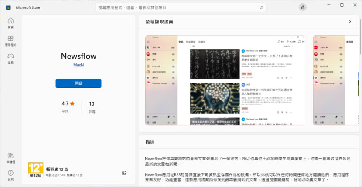Visit the MaxN publisher link
The width and height of the screenshot is (362, 187).
click(79, 65)
